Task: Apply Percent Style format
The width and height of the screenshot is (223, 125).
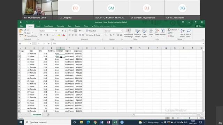Action: pos(110,35)
